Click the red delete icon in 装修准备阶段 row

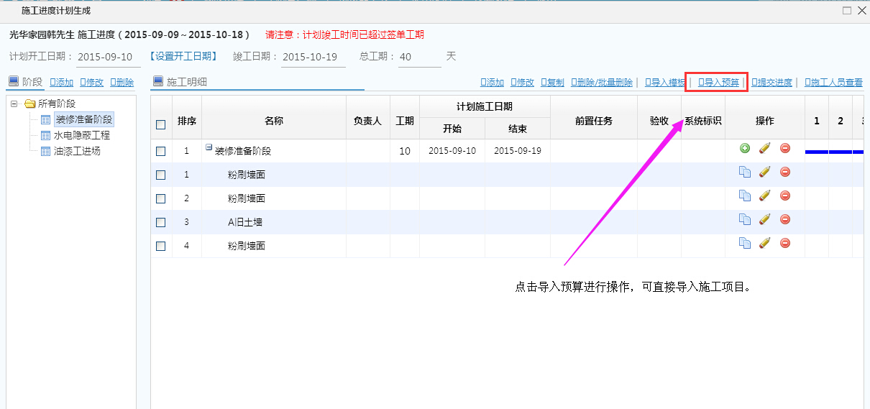click(785, 148)
